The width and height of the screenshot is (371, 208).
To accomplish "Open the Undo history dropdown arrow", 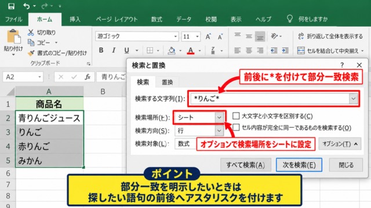I will pyautogui.click(x=35, y=6).
